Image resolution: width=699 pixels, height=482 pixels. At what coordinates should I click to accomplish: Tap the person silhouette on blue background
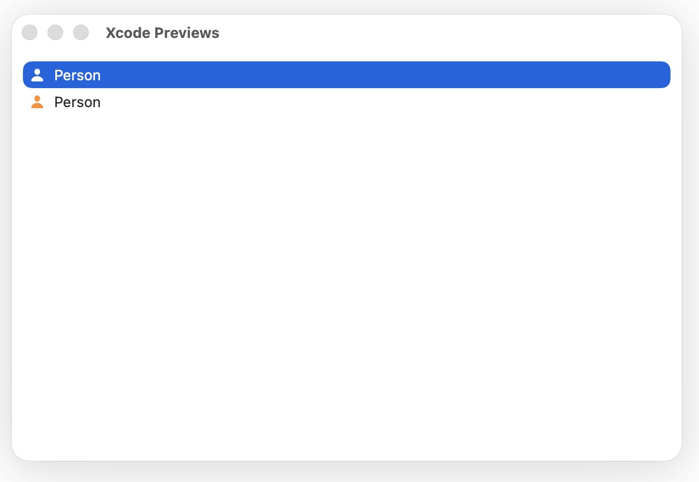tap(37, 75)
